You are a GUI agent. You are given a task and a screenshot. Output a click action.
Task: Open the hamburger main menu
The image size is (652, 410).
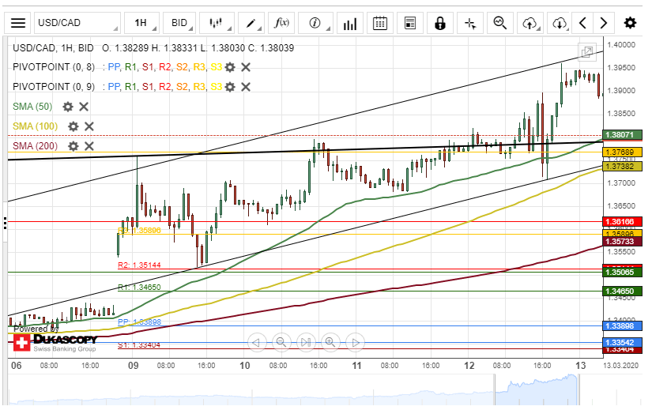18,23
